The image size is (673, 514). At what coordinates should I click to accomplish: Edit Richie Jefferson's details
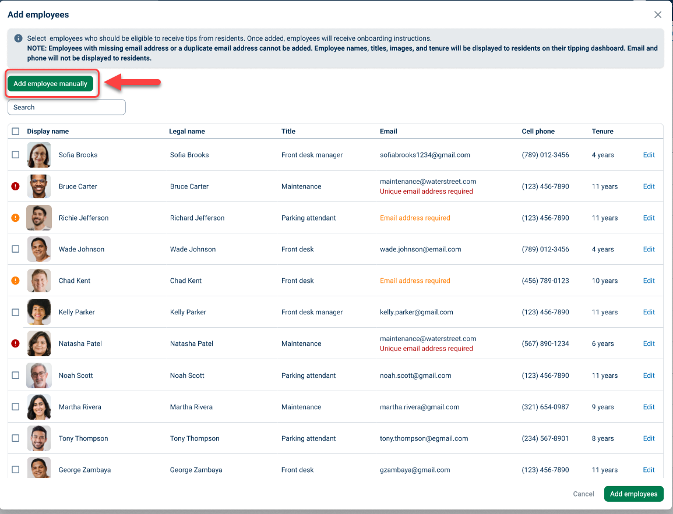649,218
